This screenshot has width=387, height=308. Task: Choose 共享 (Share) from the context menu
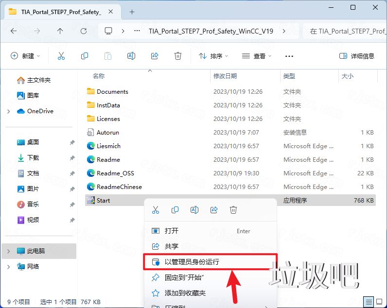point(211,246)
